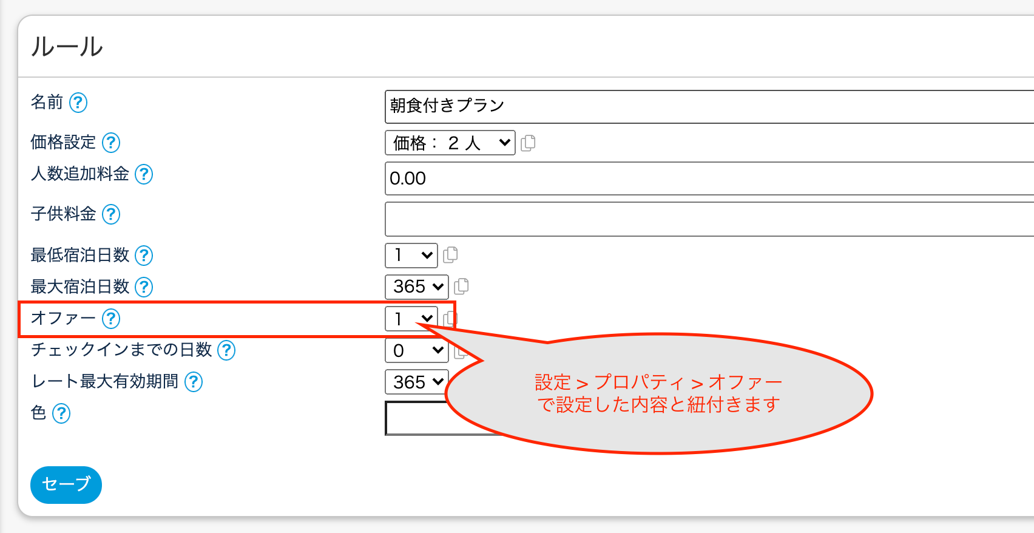Click the question mark beside オファー
This screenshot has width=1034, height=533.
(x=111, y=319)
